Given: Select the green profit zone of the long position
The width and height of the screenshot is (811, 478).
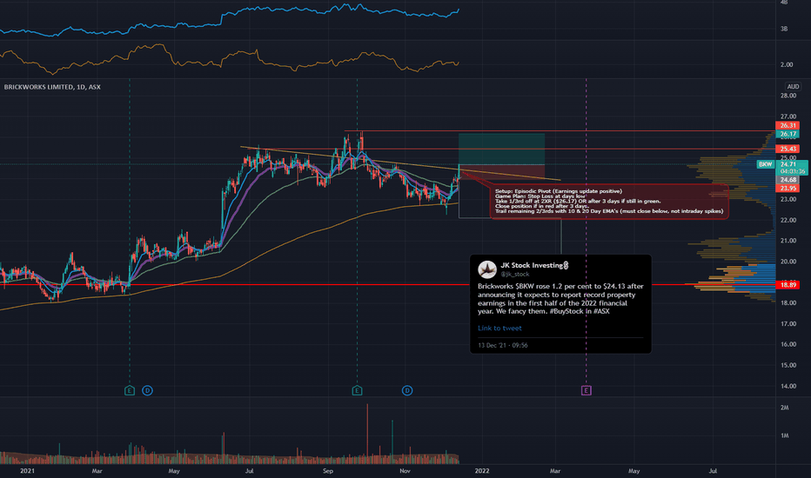Looking at the screenshot, I should click(501, 149).
